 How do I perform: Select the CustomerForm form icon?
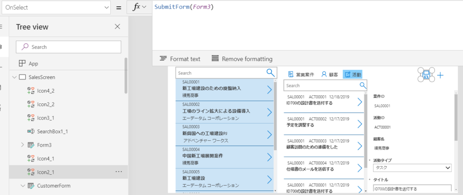coord(31,186)
